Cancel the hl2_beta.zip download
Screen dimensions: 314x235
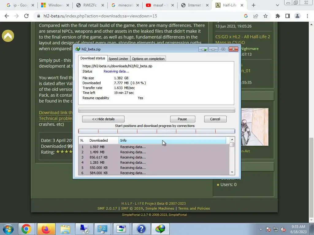(215, 119)
